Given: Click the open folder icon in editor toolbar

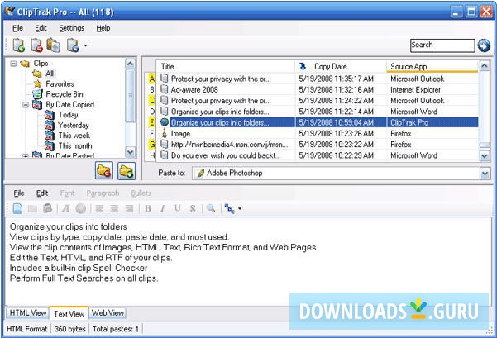Looking at the screenshot, I should tap(32, 208).
